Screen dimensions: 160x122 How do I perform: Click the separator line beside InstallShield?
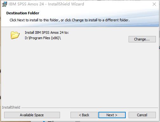(x=90, y=108)
